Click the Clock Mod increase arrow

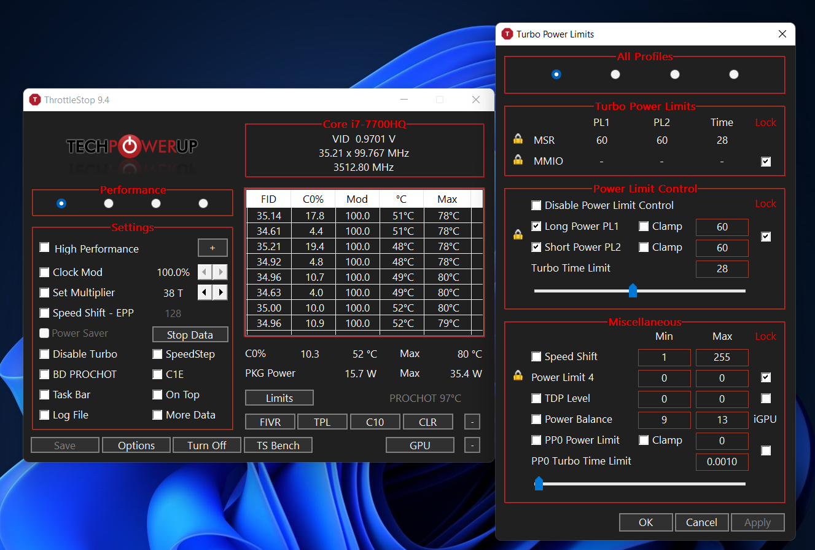220,272
